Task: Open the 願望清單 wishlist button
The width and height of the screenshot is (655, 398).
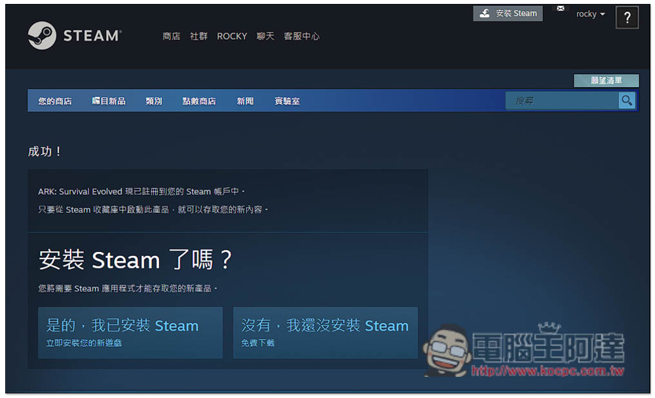Action: (606, 80)
